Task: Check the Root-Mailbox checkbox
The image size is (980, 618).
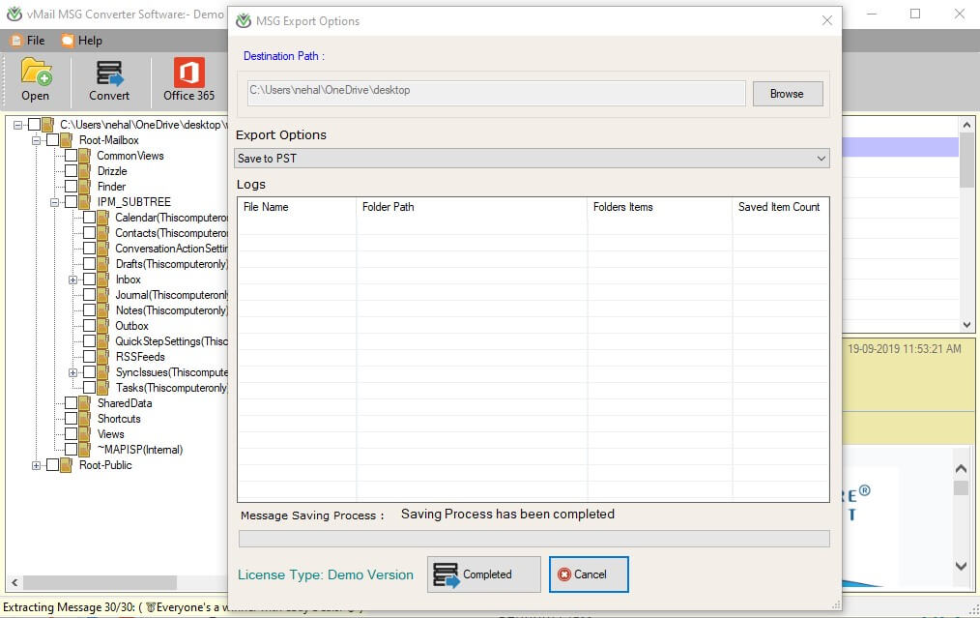Action: click(x=52, y=140)
